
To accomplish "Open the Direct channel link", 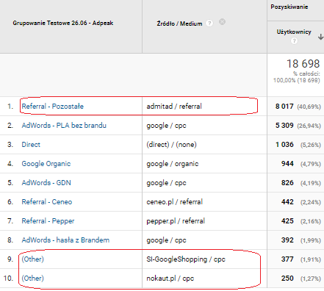I will (x=31, y=145).
